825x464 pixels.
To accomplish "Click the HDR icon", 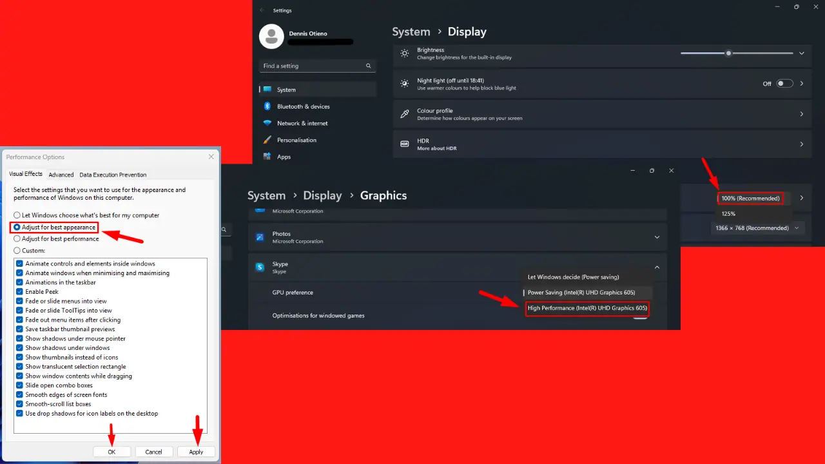I will coord(405,144).
